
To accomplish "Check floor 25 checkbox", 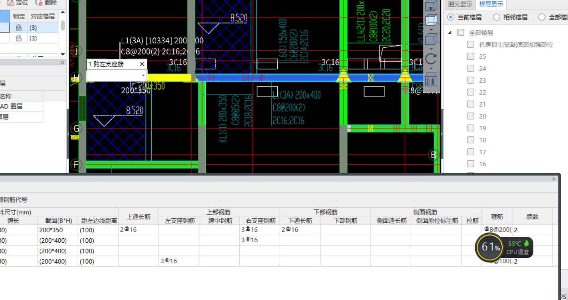I will (471, 56).
